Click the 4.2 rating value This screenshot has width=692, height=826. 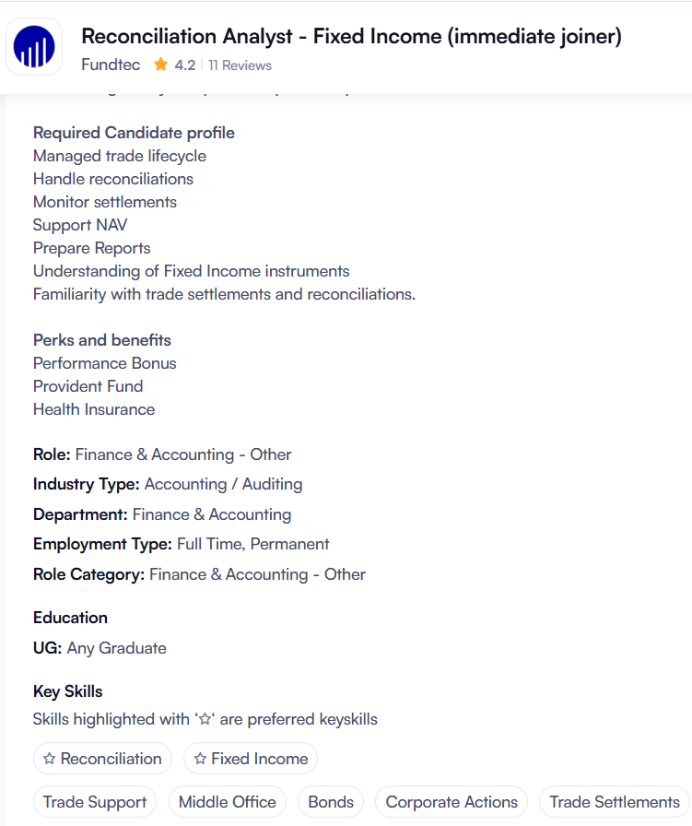pos(185,65)
